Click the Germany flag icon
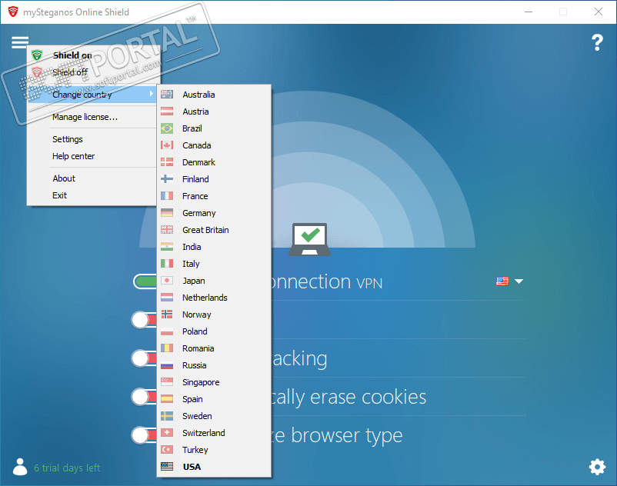This screenshot has height=486, width=617. click(x=167, y=213)
